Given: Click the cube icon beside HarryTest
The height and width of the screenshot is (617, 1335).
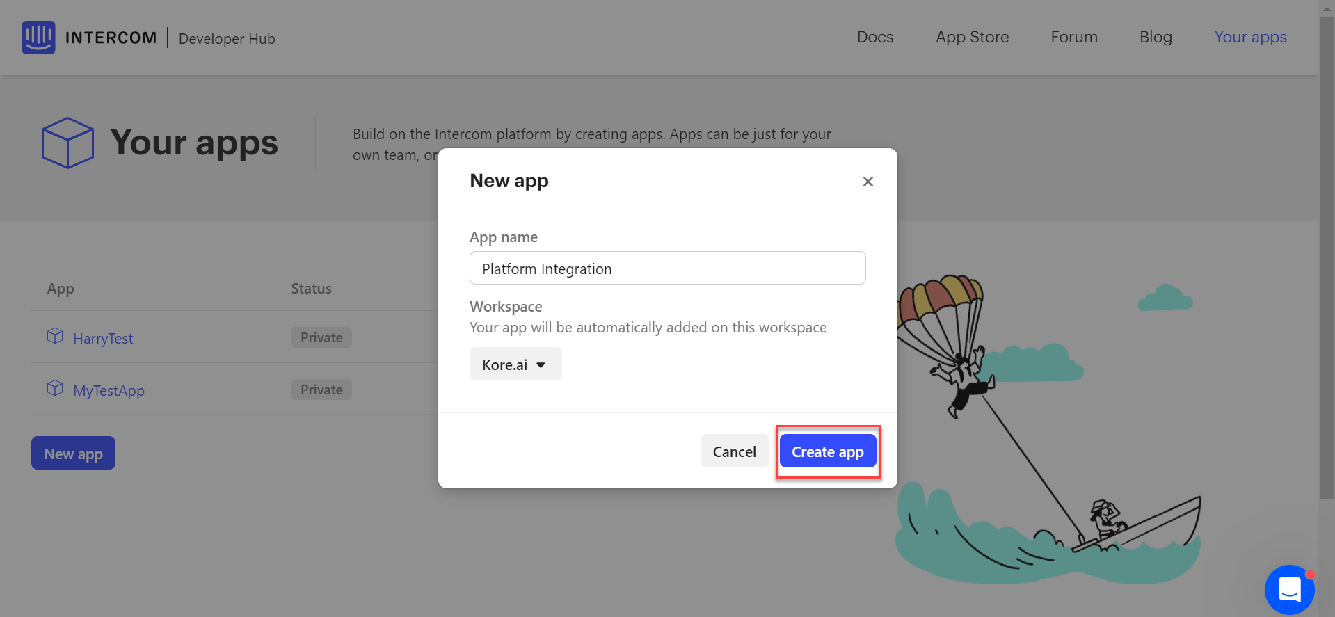Looking at the screenshot, I should [55, 337].
